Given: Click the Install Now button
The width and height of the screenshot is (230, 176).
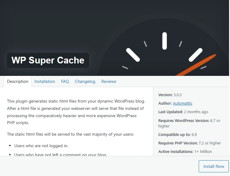Looking at the screenshot, I should 214,166.
